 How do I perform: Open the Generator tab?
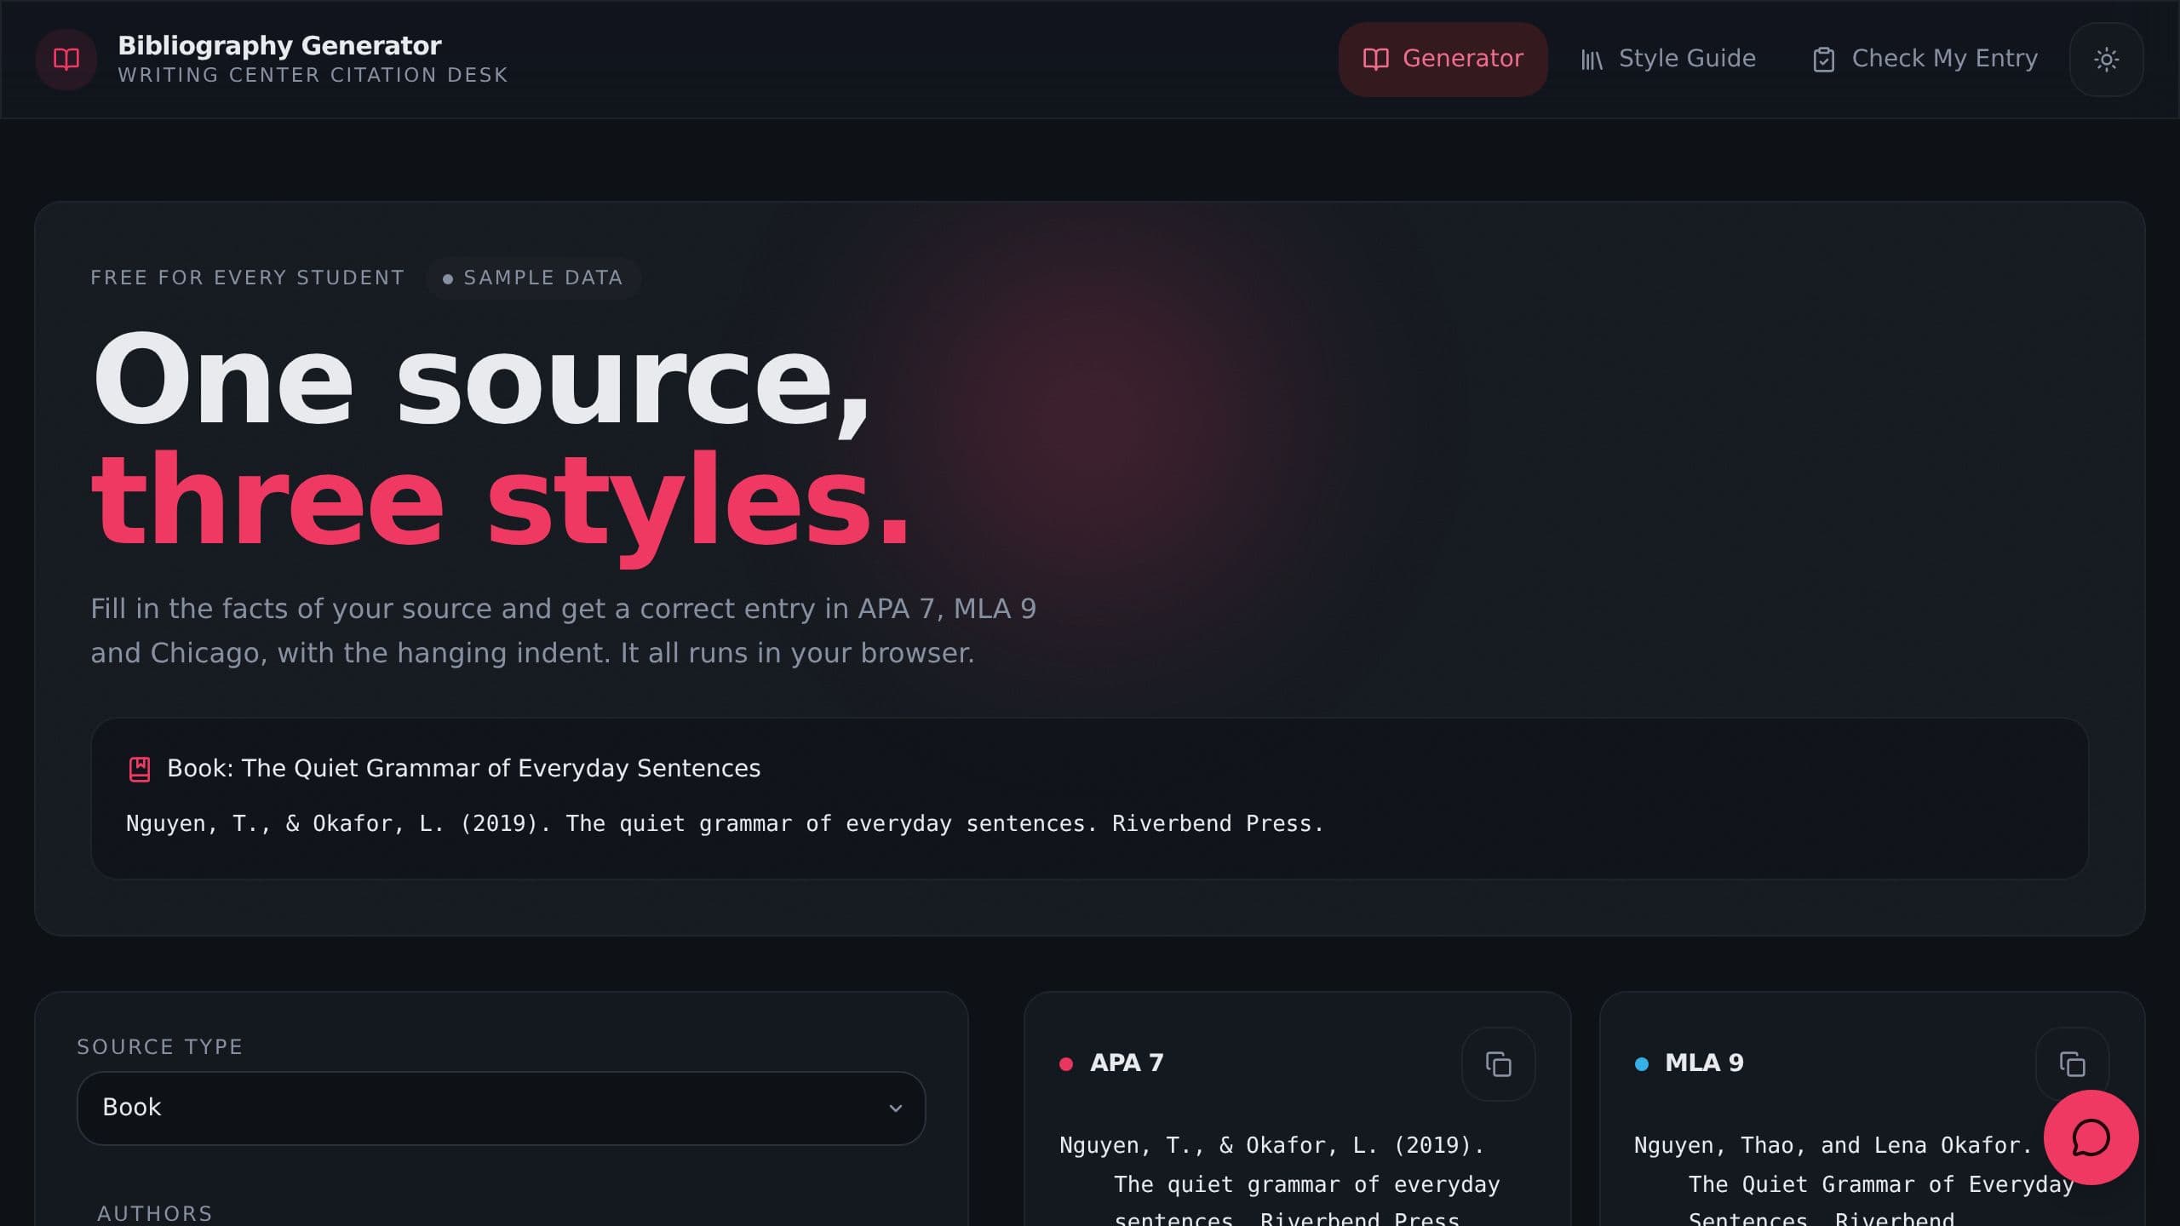[1443, 59]
